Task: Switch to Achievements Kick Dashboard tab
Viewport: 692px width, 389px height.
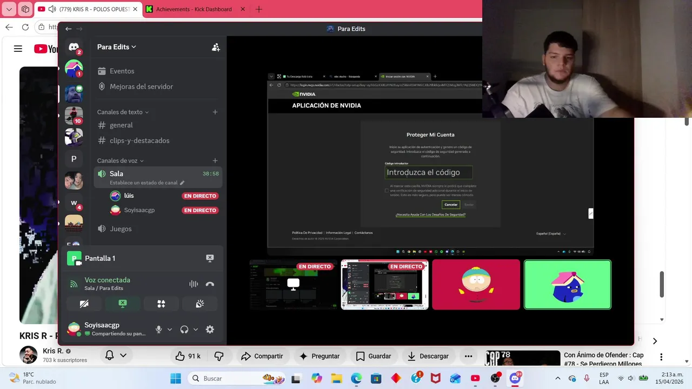Action: pyautogui.click(x=195, y=9)
